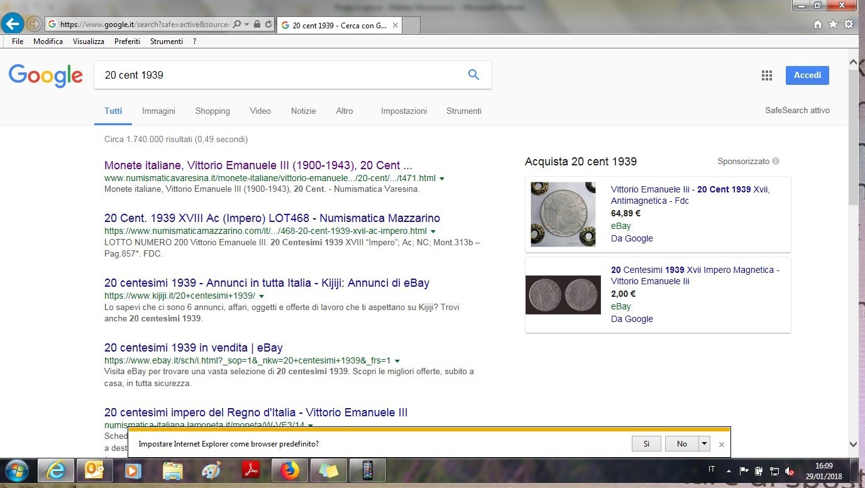Click the vertical scrollbar down arrow

[853, 444]
